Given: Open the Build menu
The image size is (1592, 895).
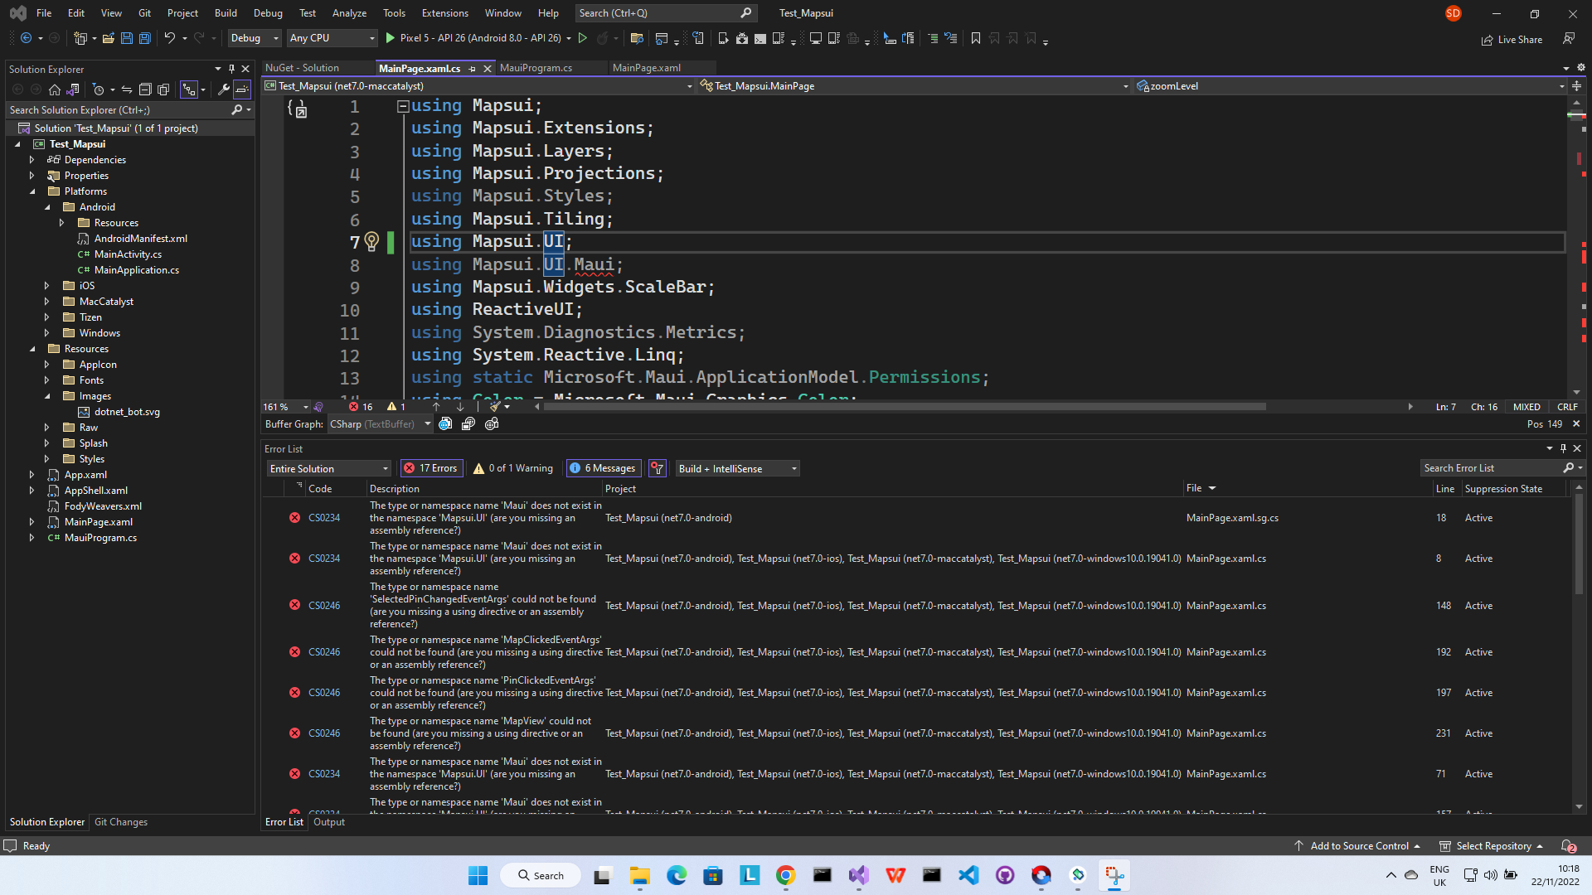Looking at the screenshot, I should [226, 13].
